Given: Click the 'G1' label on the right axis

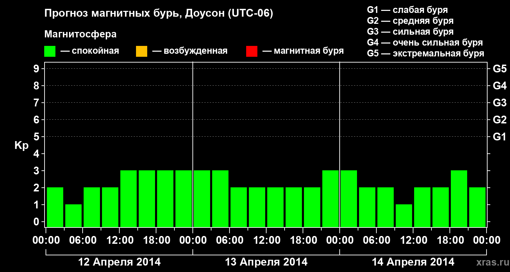Looking at the screenshot, I should (x=500, y=137).
